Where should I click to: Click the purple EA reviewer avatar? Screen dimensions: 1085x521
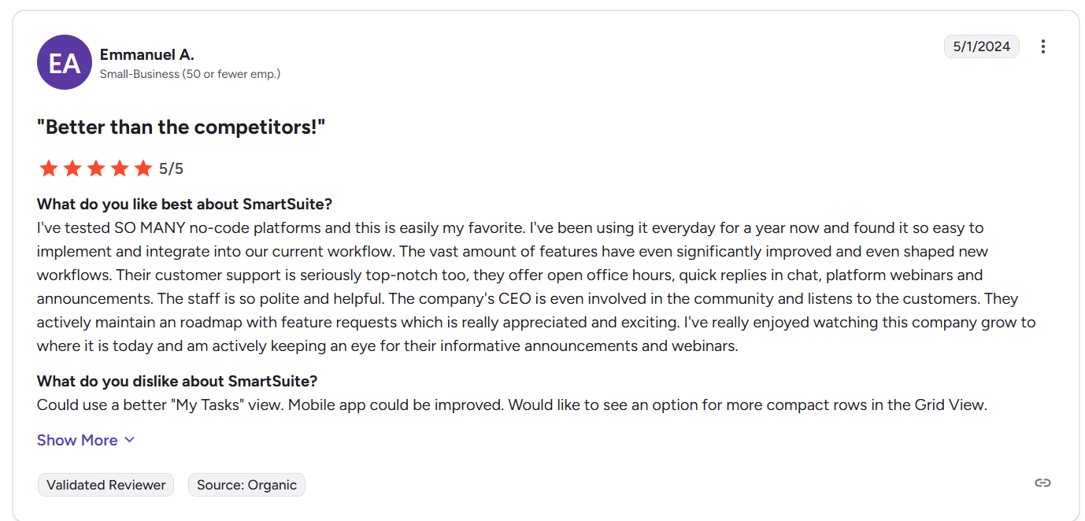pos(65,62)
